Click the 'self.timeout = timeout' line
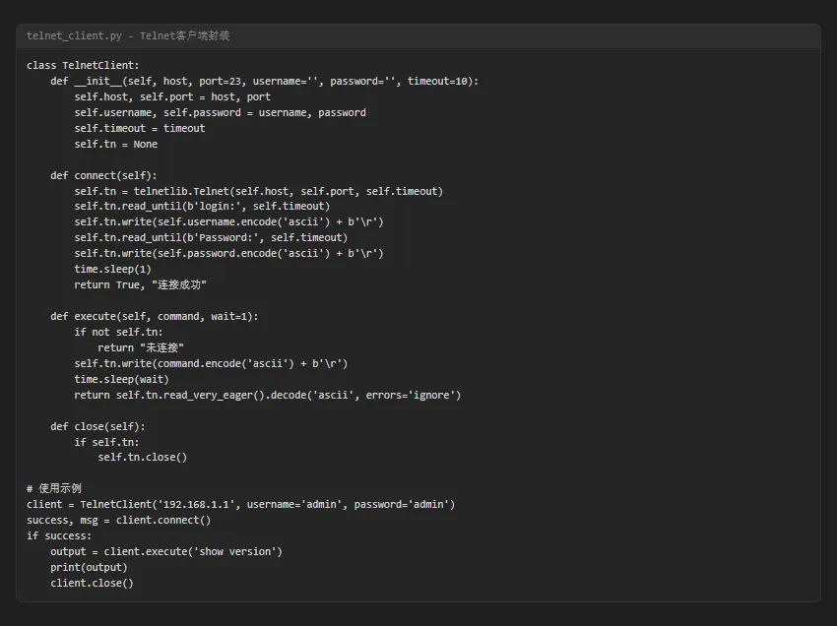This screenshot has width=837, height=626. (x=139, y=128)
